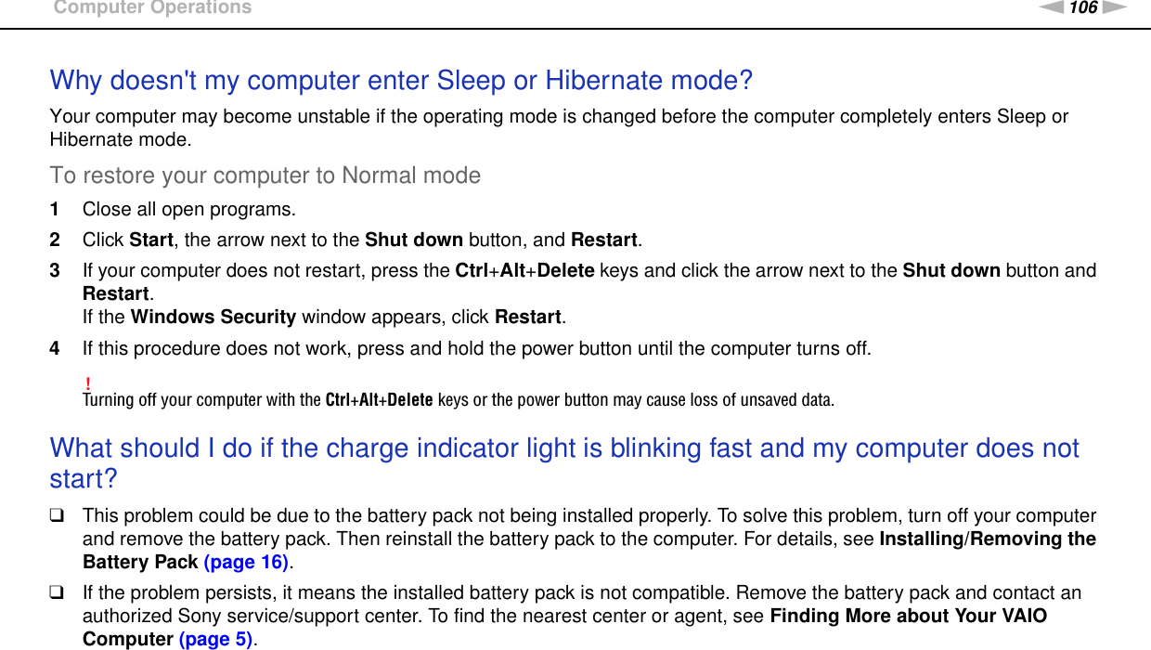Click step number 4 about holding power button
The width and height of the screenshot is (1151, 650).
pyautogui.click(x=55, y=349)
